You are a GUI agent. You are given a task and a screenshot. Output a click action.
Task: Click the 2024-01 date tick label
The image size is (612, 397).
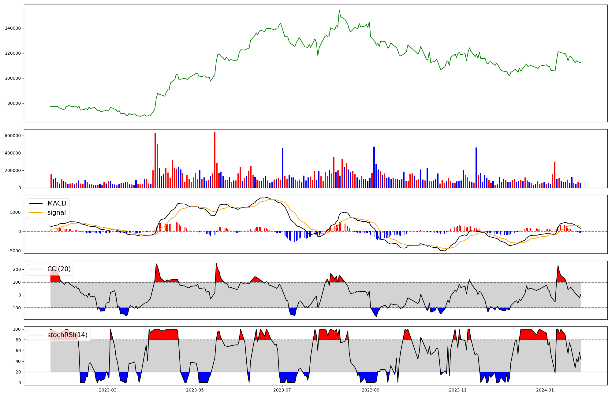545,390
